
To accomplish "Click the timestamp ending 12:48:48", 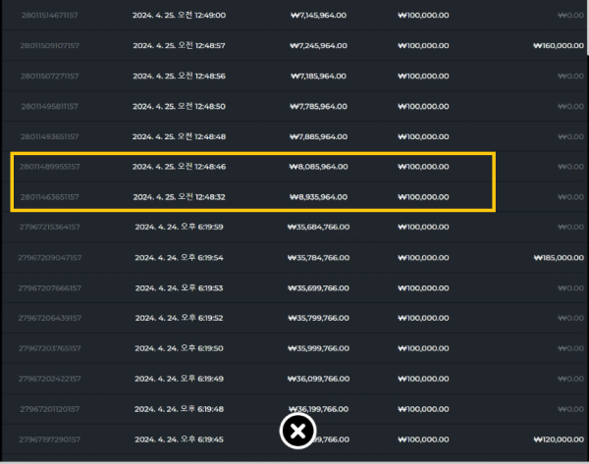I will (x=180, y=136).
